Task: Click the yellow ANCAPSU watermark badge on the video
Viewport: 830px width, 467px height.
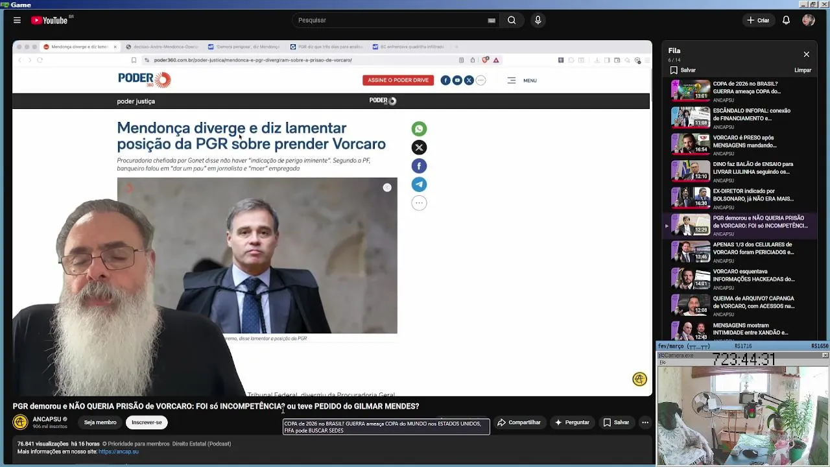Action: [639, 379]
